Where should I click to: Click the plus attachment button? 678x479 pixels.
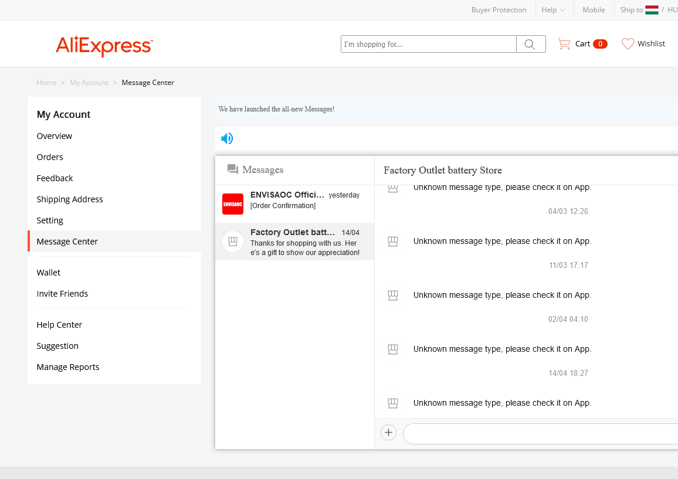pyautogui.click(x=388, y=433)
